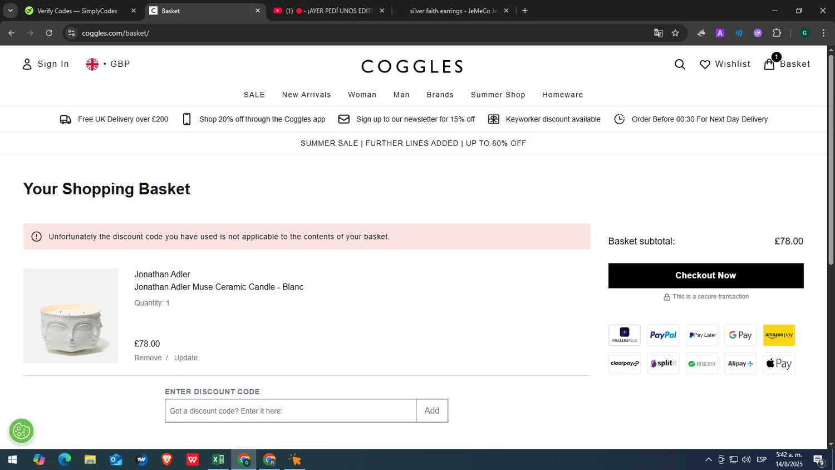Click the Coggles logo

(x=412, y=67)
